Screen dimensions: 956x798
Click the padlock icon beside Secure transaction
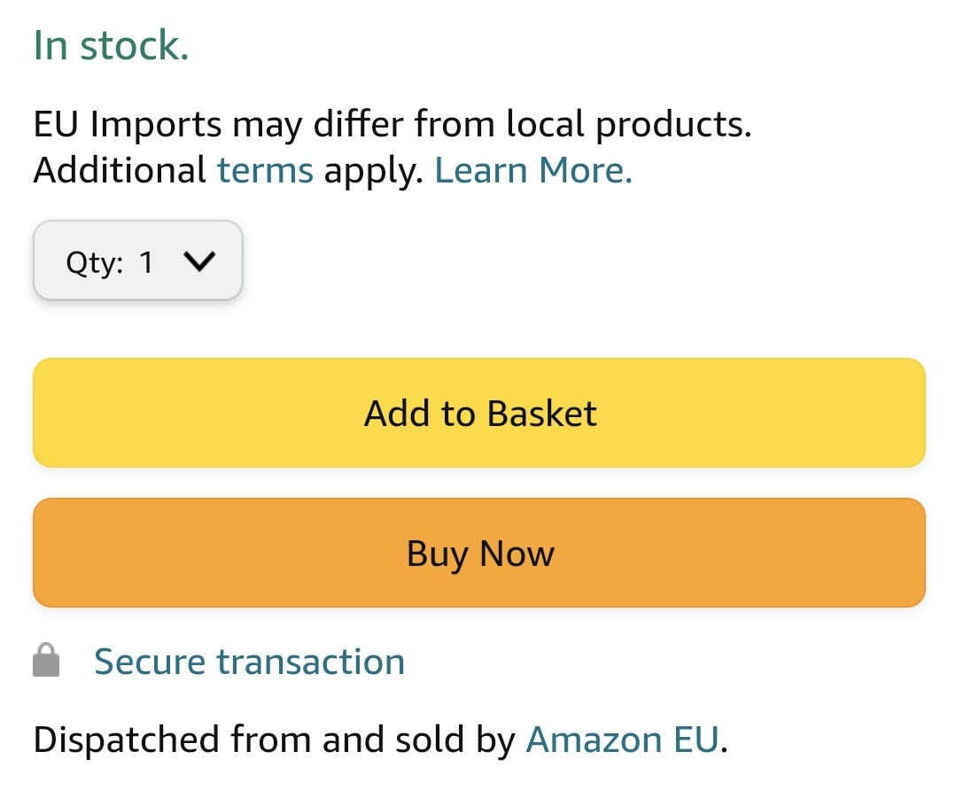(x=46, y=660)
